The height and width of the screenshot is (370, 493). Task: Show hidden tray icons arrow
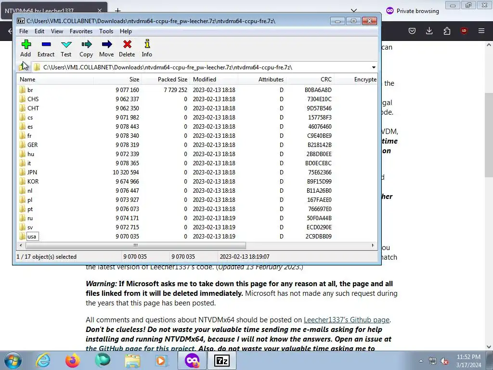coord(421,361)
